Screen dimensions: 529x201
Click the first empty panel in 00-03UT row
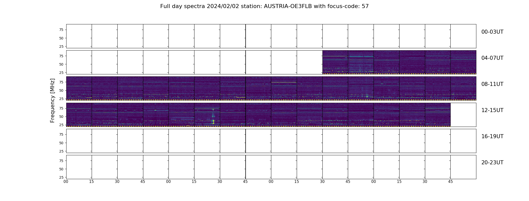click(x=79, y=36)
